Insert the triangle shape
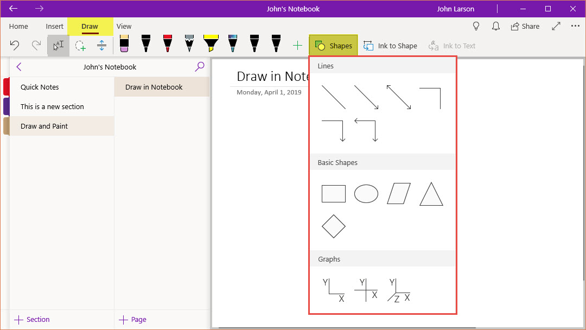The image size is (586, 330). [x=431, y=194]
